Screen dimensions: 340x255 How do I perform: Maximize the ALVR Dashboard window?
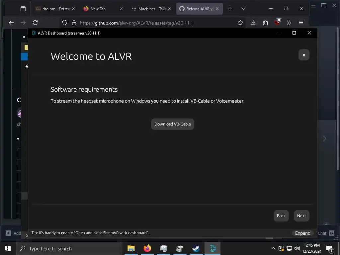(x=294, y=33)
